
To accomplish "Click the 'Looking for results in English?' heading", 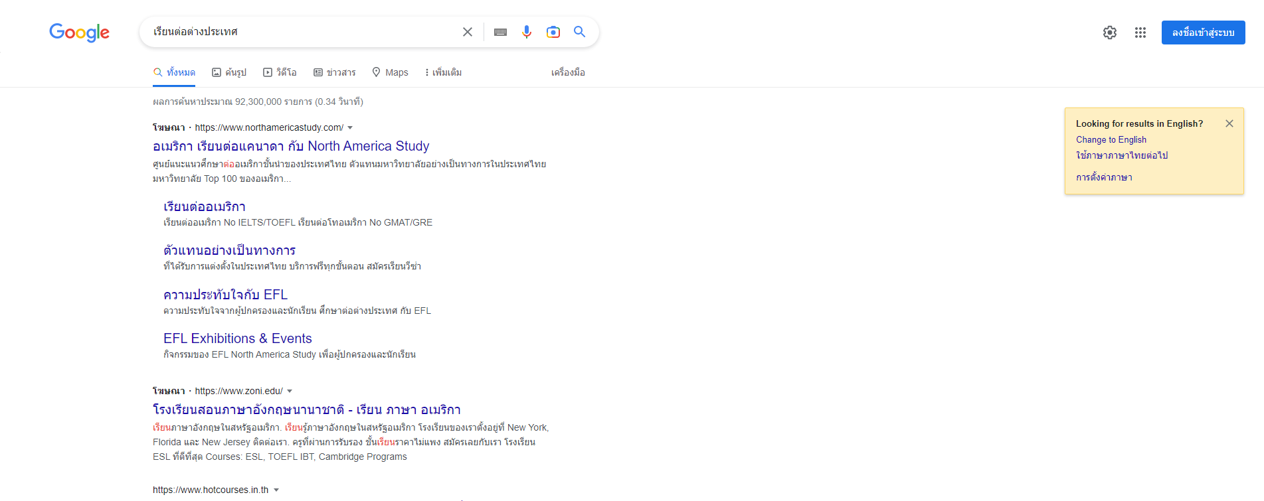I will (1139, 123).
